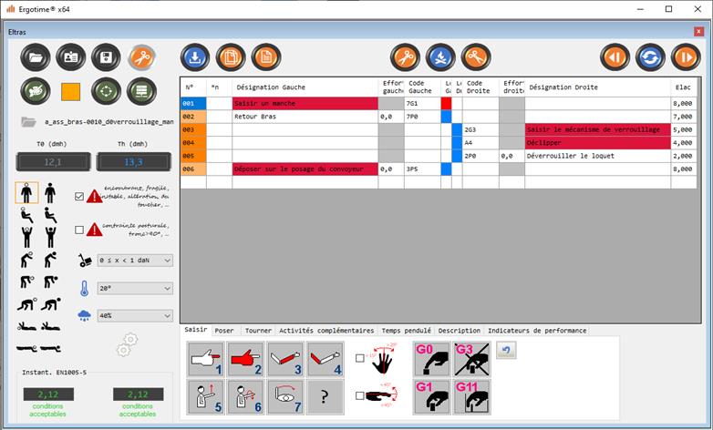The height and width of the screenshot is (430, 713).
Task: Save using the floppy disk icon
Action: tap(106, 57)
